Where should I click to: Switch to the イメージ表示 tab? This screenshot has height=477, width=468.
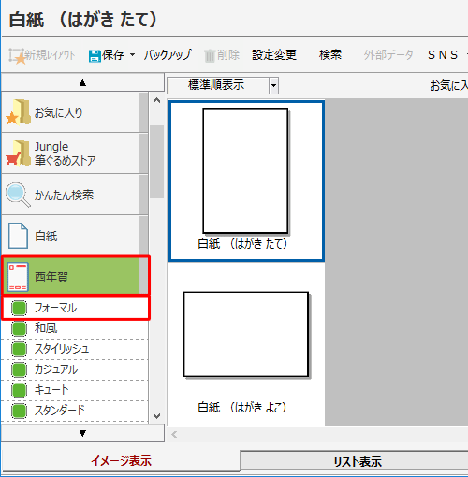click(121, 461)
